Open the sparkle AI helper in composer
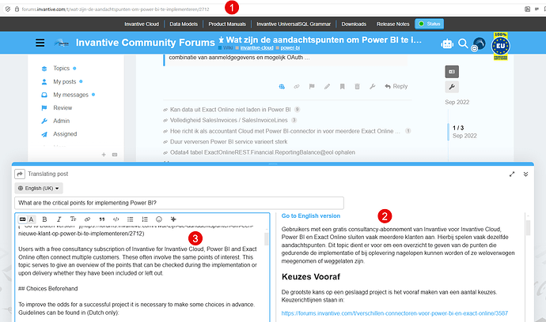Screen dimensions: 546x322 click(173, 219)
